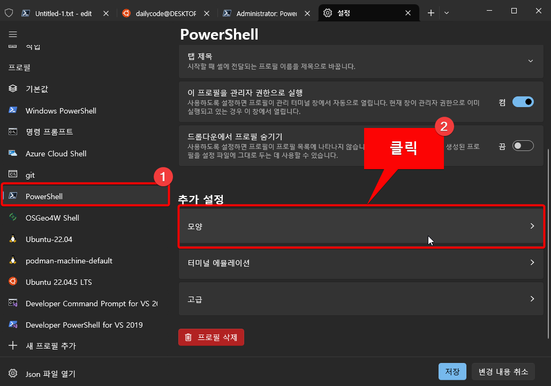This screenshot has width=551, height=386.
Task: Open 터미널 에뮬레이션 settings
Action: point(361,263)
